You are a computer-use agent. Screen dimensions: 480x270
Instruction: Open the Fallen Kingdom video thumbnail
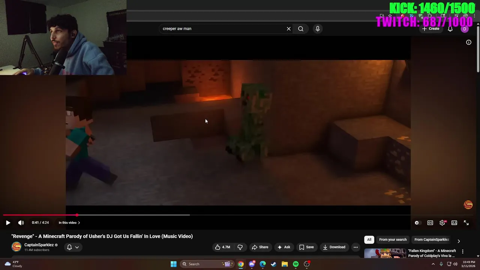(x=385, y=253)
